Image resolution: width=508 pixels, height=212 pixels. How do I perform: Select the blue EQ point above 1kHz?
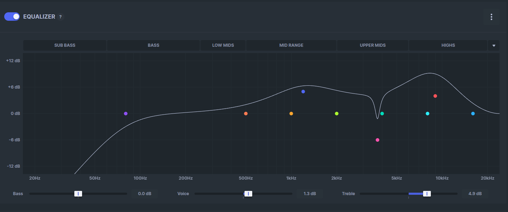pos(303,92)
